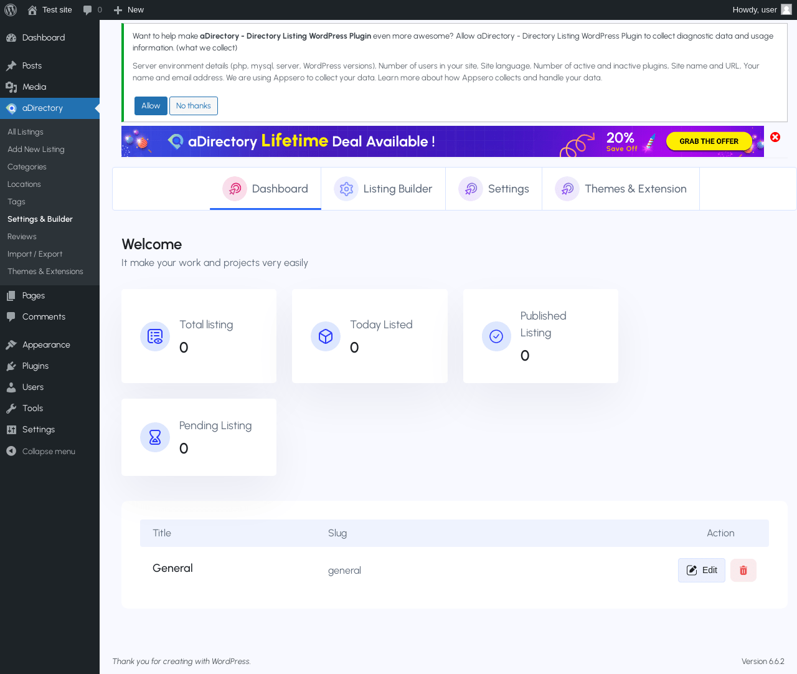Viewport: 797px width, 674px height.
Task: Click the aDirectory sidebar logo icon
Action: (x=11, y=108)
